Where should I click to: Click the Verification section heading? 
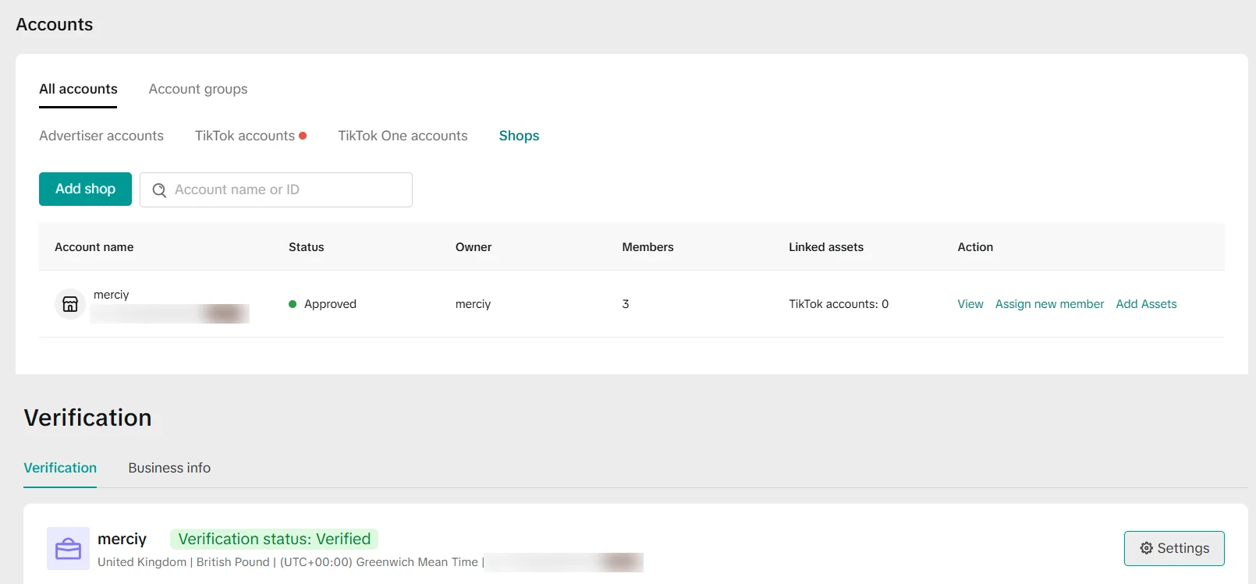pyautogui.click(x=88, y=418)
